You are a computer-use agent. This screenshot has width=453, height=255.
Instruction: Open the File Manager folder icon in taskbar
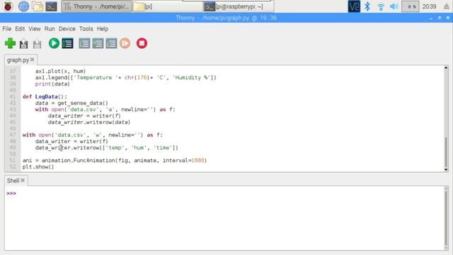pos(38,6)
